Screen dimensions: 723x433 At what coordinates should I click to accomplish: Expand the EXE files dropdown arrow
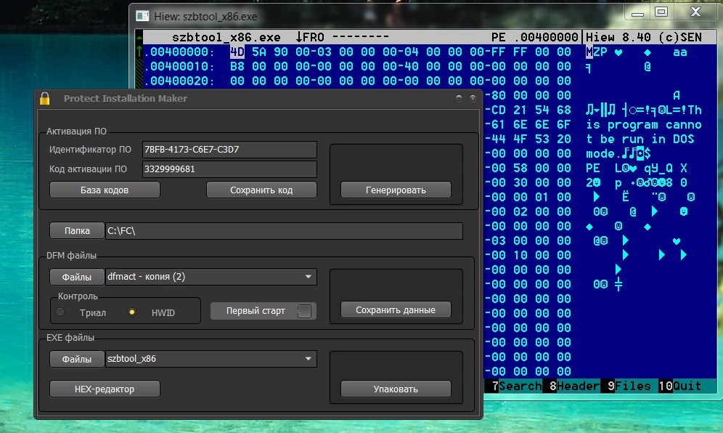point(308,359)
